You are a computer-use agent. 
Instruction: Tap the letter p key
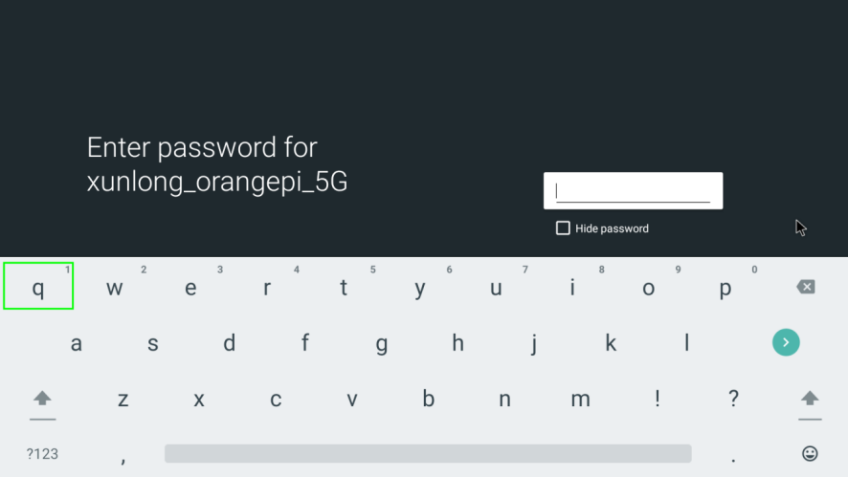coord(725,288)
